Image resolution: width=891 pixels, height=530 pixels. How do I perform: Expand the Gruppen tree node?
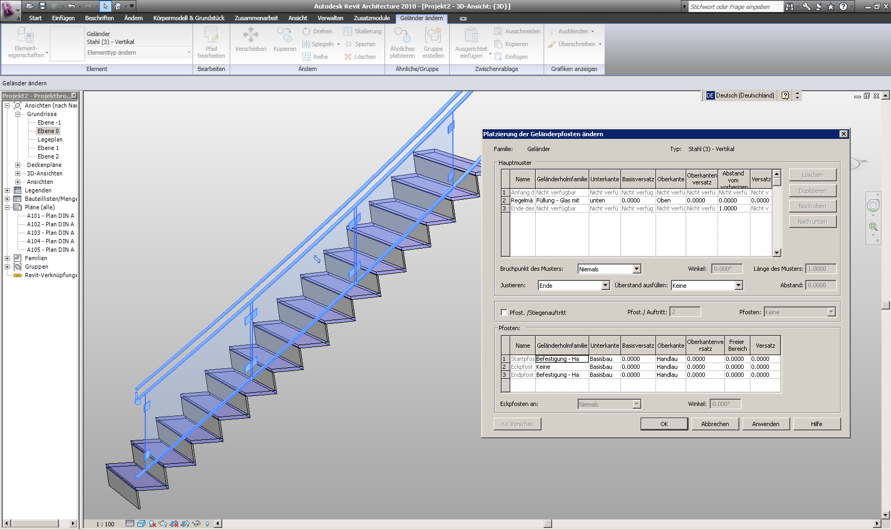click(x=7, y=267)
